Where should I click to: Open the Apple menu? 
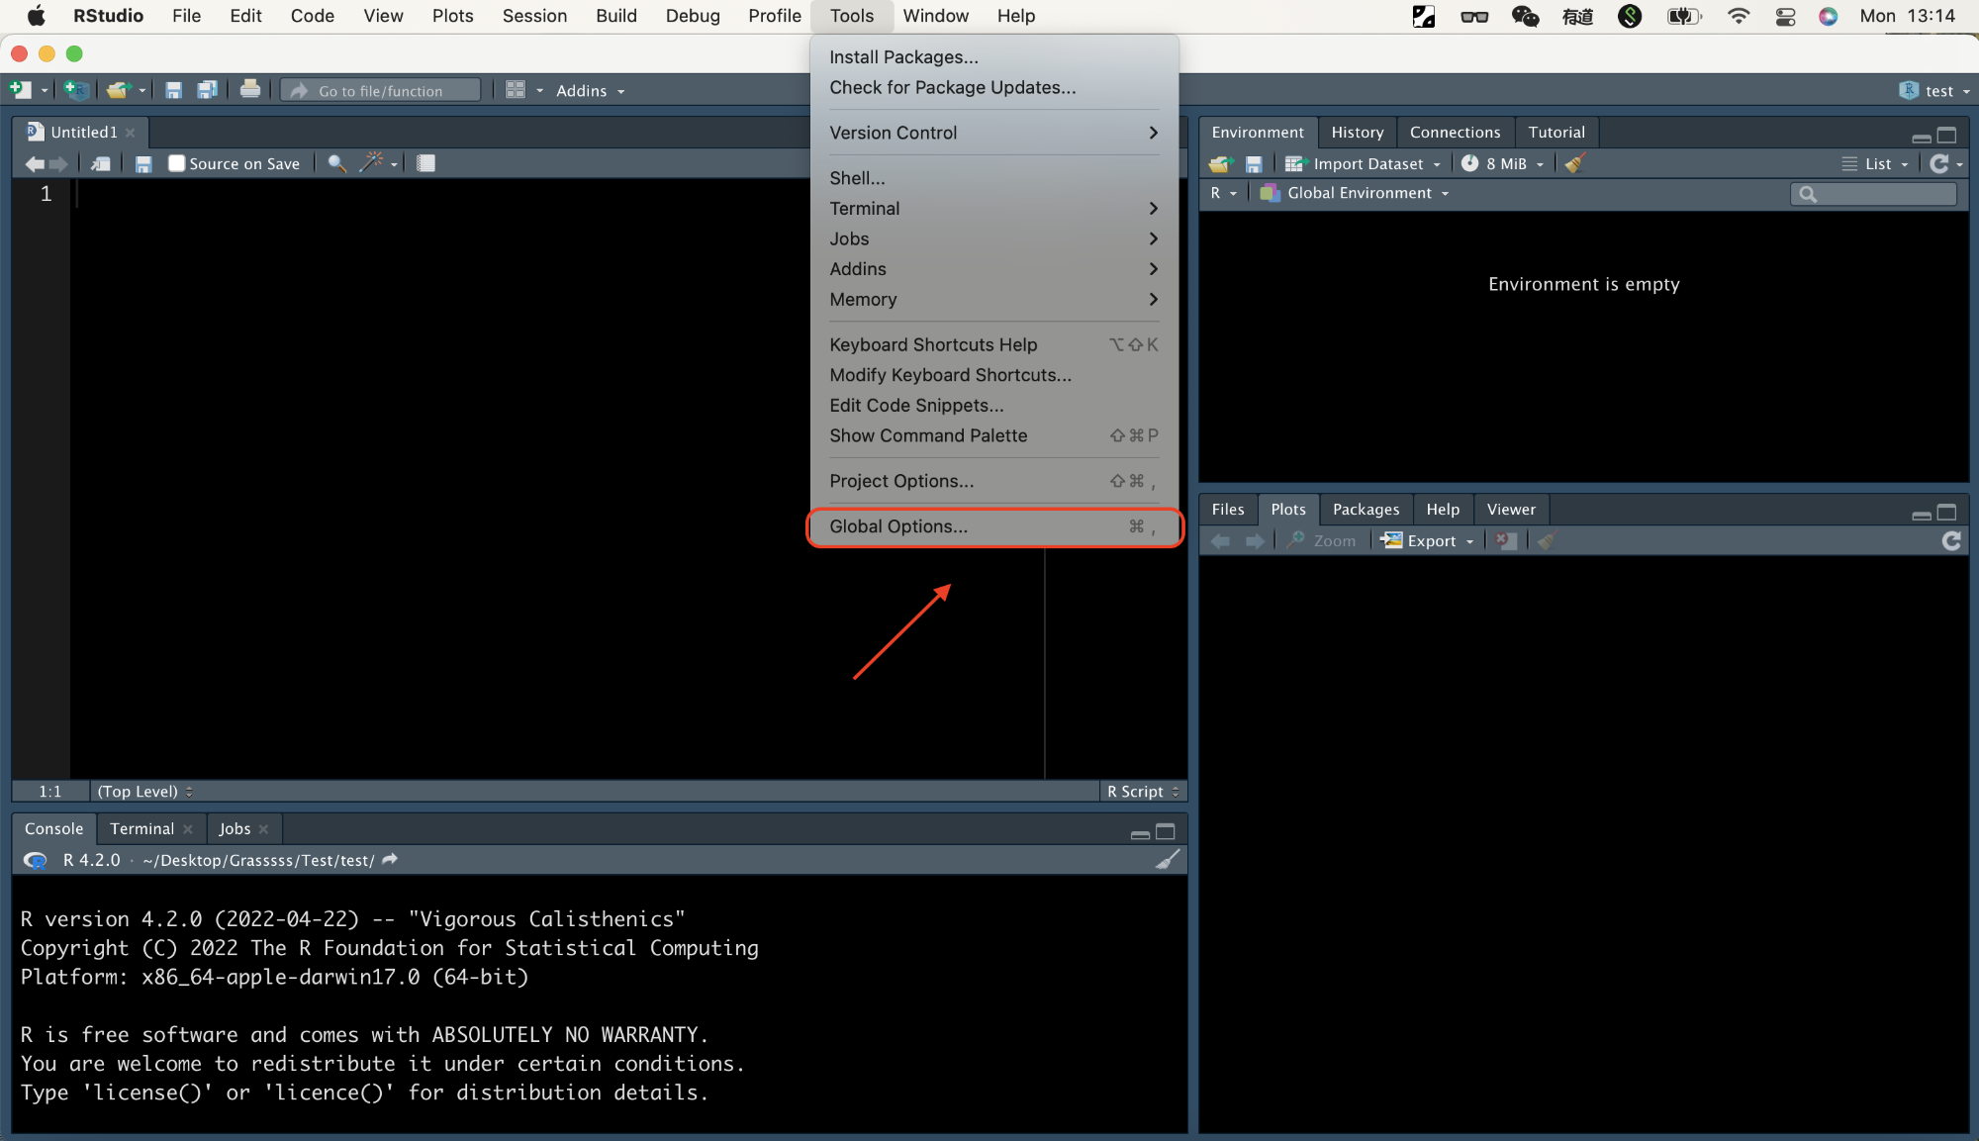coord(36,16)
